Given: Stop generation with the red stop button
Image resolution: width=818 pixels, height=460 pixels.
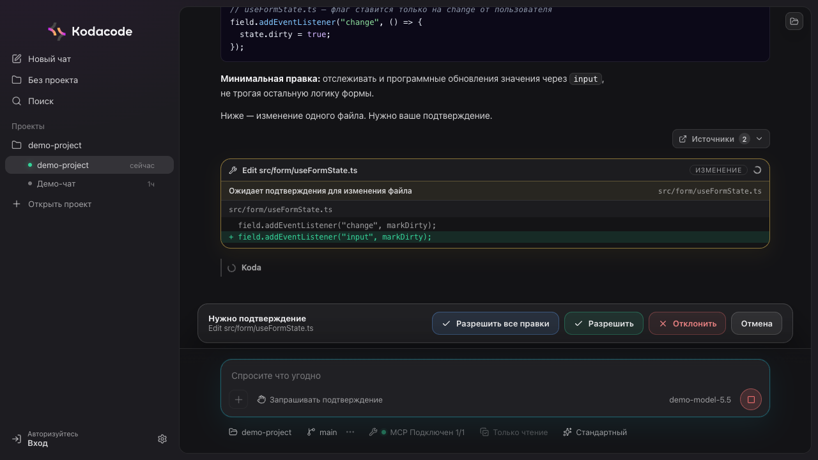Looking at the screenshot, I should [751, 399].
